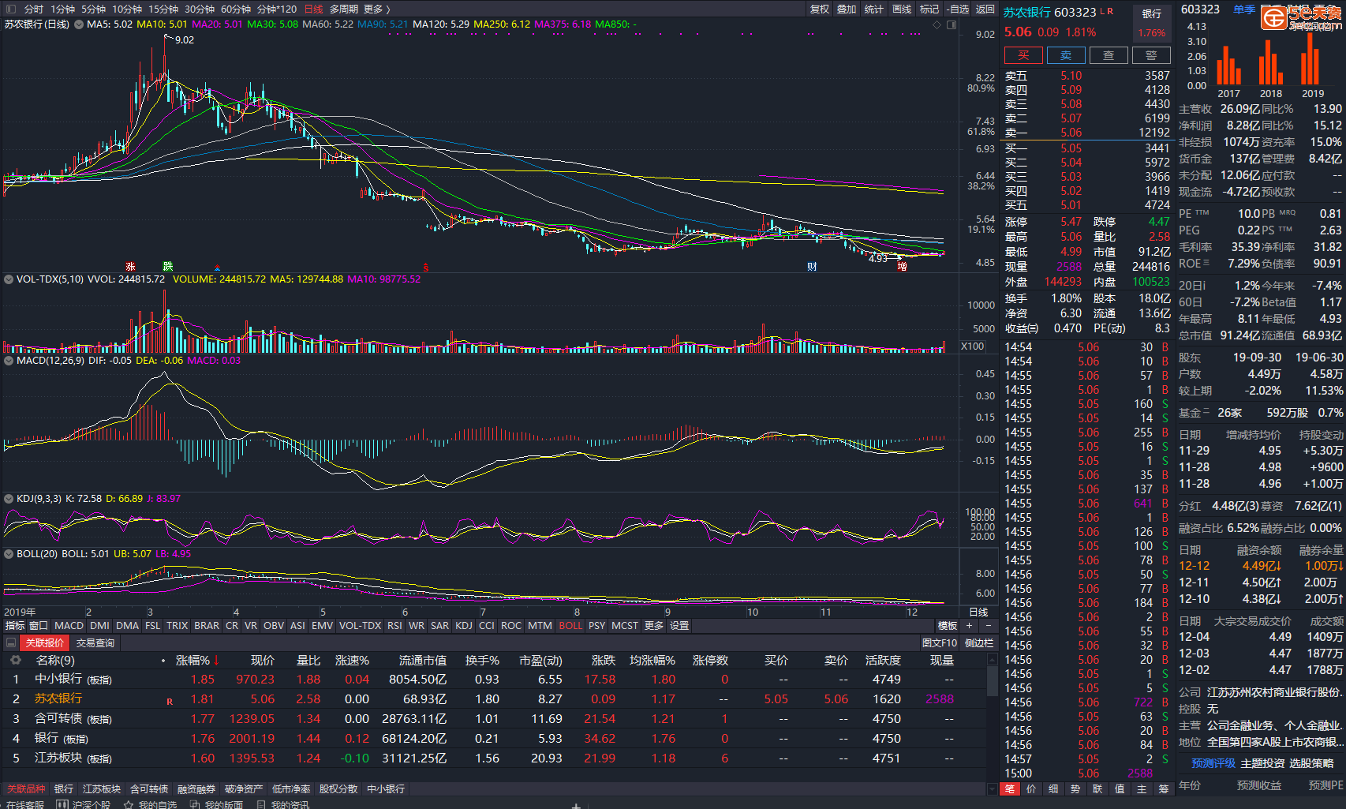This screenshot has height=809, width=1346.
Task: Select the 联 linked view tab
Action: click(x=1097, y=789)
